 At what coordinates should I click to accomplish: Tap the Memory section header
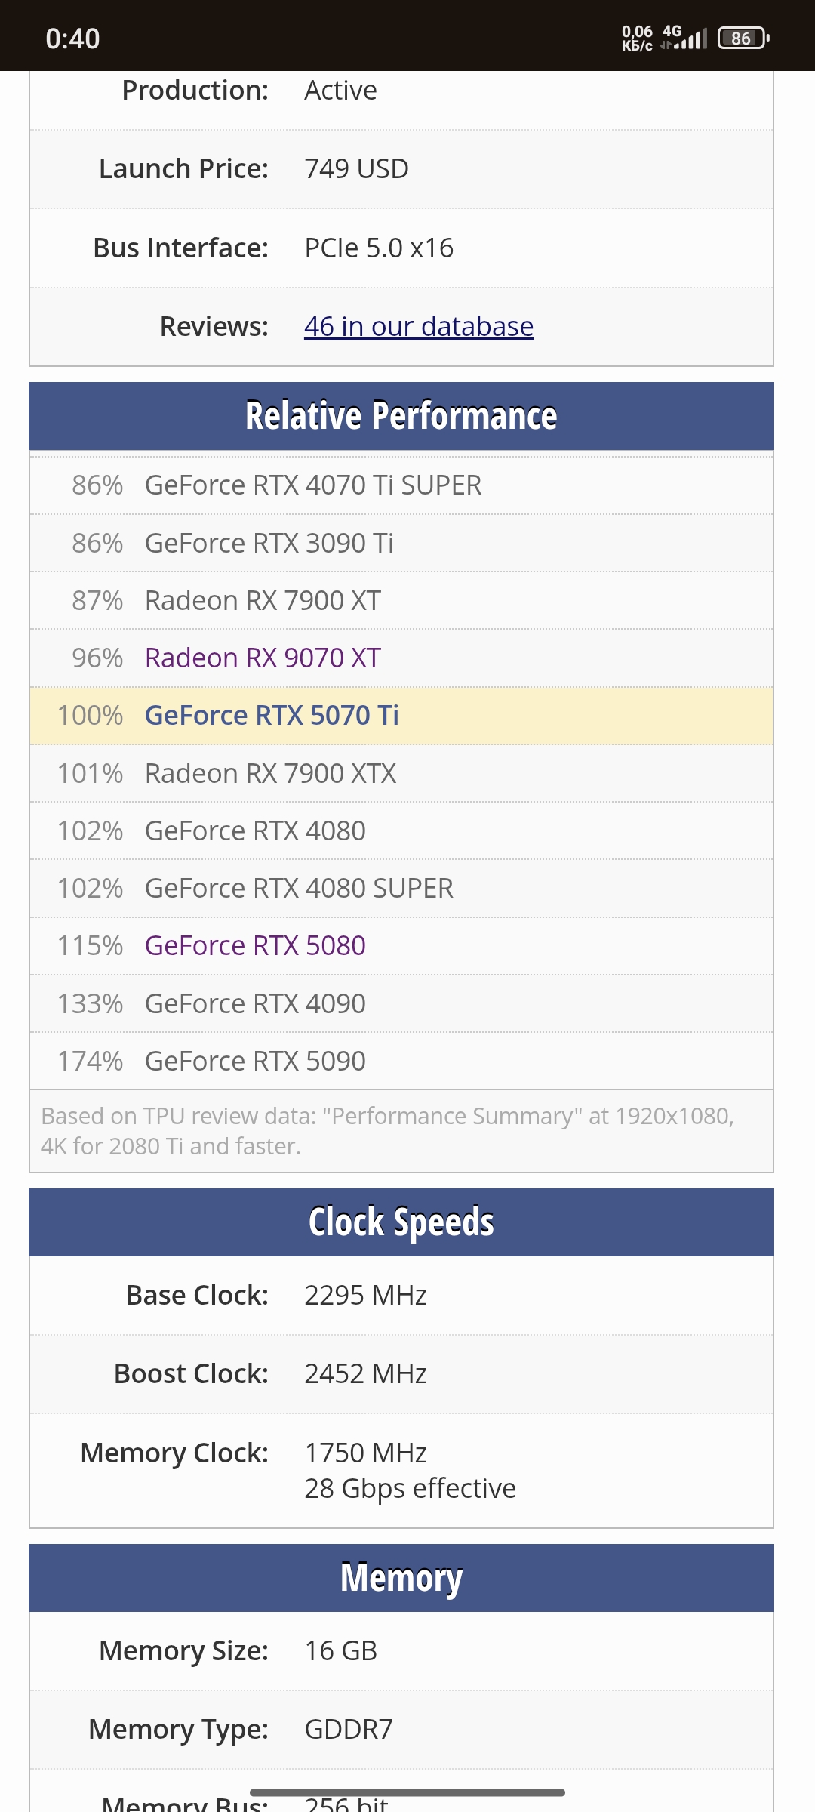pyautogui.click(x=401, y=1578)
